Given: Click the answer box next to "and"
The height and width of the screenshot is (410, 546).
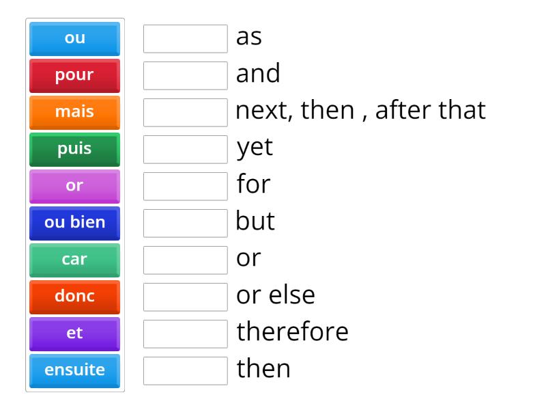Looking at the screenshot, I should (185, 74).
